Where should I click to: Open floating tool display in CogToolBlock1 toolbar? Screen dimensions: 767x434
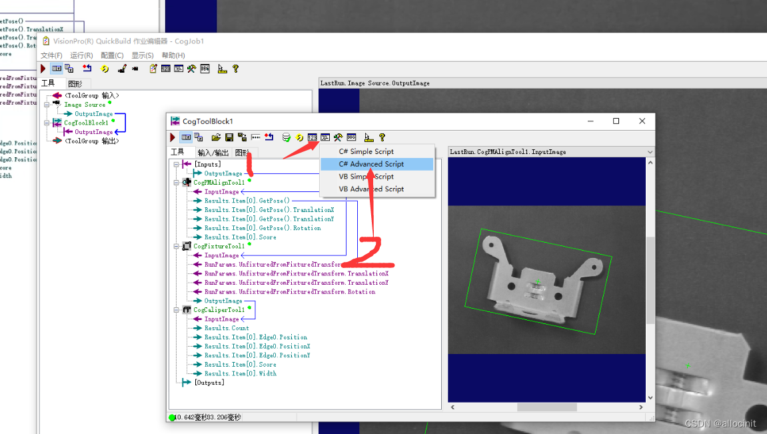tap(198, 137)
